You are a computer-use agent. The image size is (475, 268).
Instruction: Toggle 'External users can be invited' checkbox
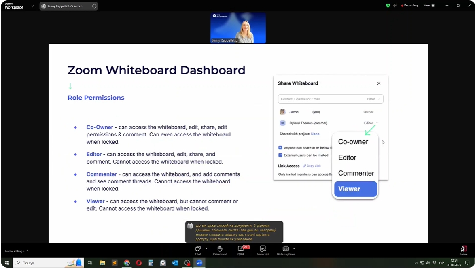pyautogui.click(x=280, y=155)
